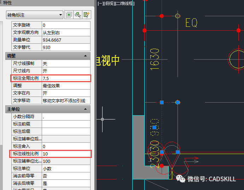Edit the 文字替代 value 930

click(66, 47)
